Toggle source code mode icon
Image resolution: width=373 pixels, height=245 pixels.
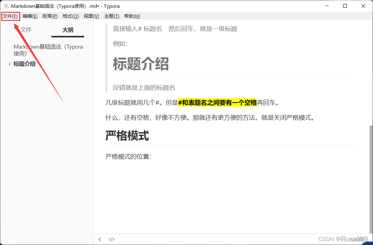112,239
